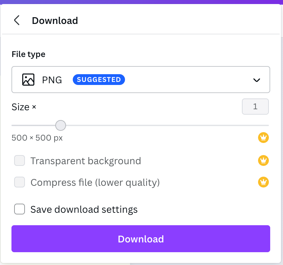
Task: Enable the Transparent background checkbox
Action: [x=20, y=161]
